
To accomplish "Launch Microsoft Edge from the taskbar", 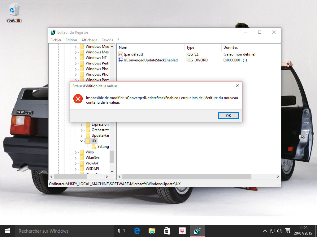I will click(x=137, y=231).
